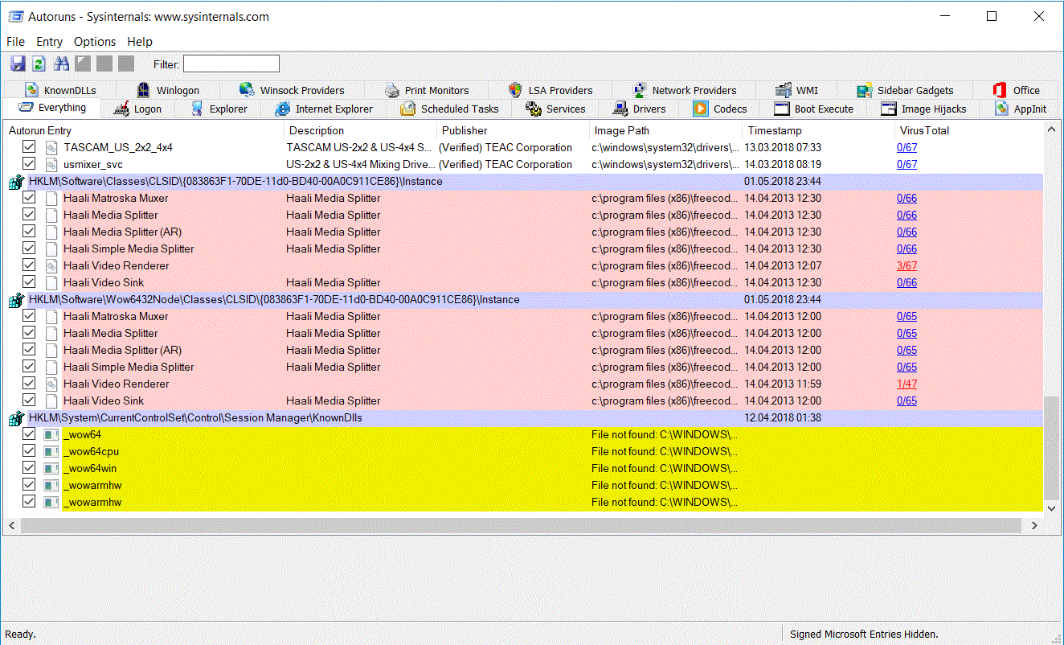
Task: Click the orange Codecs play icon
Action: tap(701, 109)
